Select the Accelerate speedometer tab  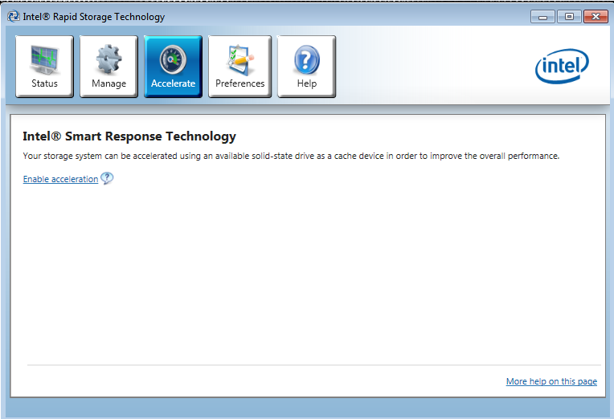(x=173, y=66)
